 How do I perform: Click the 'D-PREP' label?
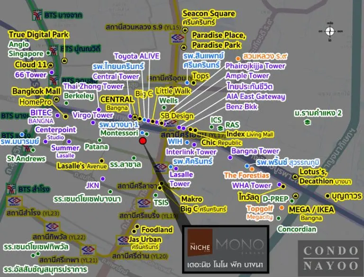tap(275, 199)
